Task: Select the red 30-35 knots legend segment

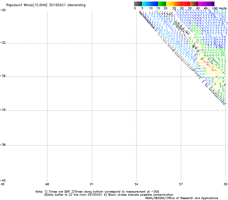Action: coord(186,4)
